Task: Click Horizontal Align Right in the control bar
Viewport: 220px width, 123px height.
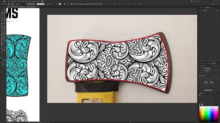Action: click(x=76, y=4)
